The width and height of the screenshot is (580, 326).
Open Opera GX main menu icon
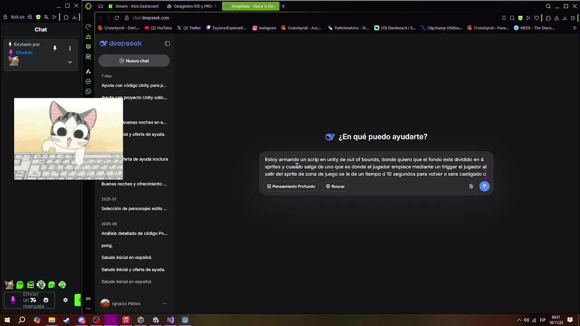(x=88, y=6)
